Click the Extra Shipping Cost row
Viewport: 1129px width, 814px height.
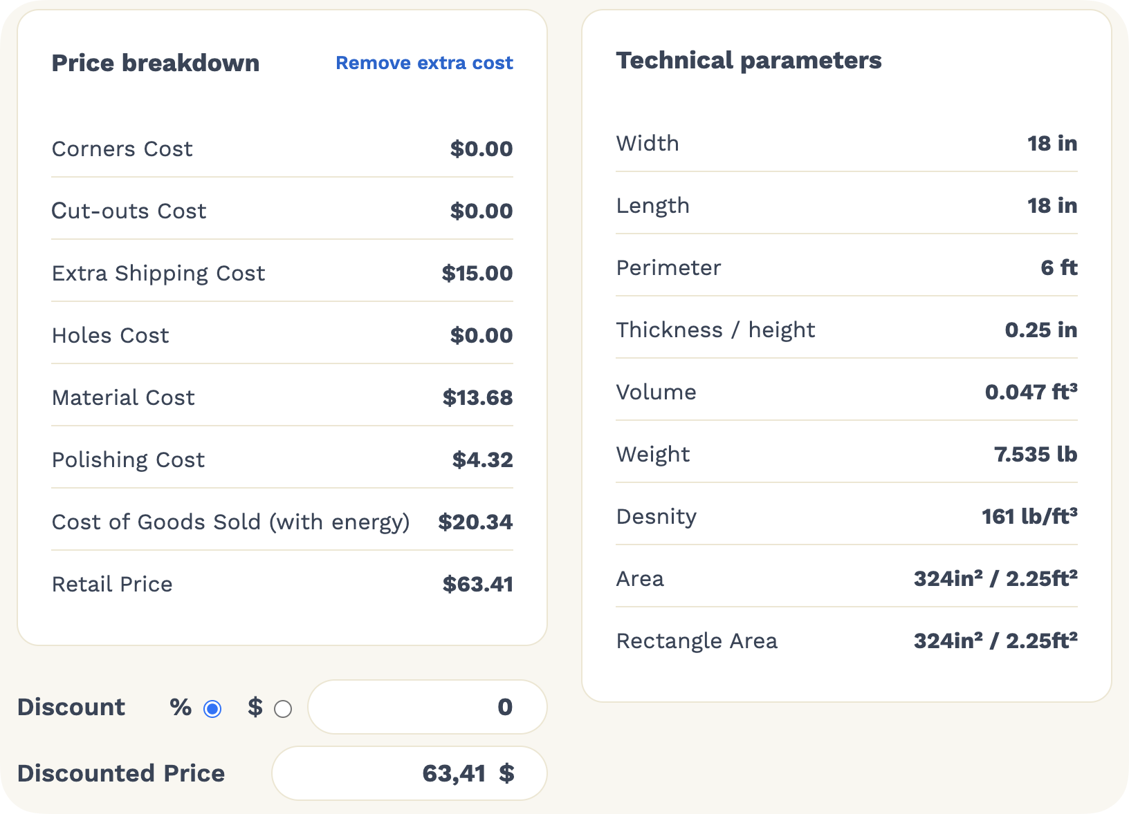click(282, 273)
